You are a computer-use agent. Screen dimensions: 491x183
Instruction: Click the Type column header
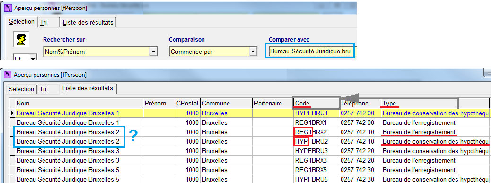point(435,103)
